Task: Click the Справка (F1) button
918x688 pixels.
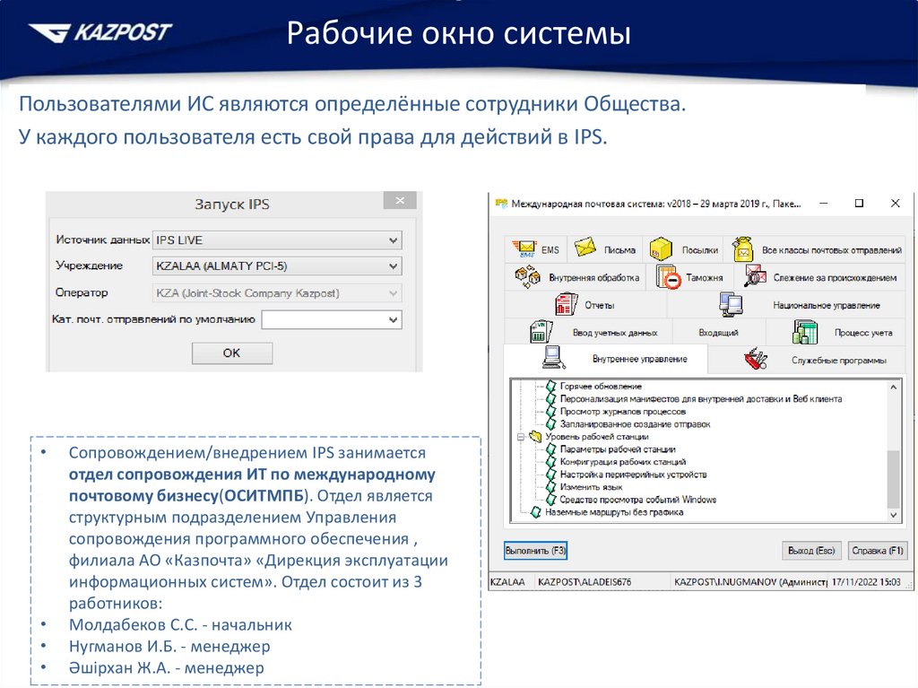Action: click(x=877, y=550)
